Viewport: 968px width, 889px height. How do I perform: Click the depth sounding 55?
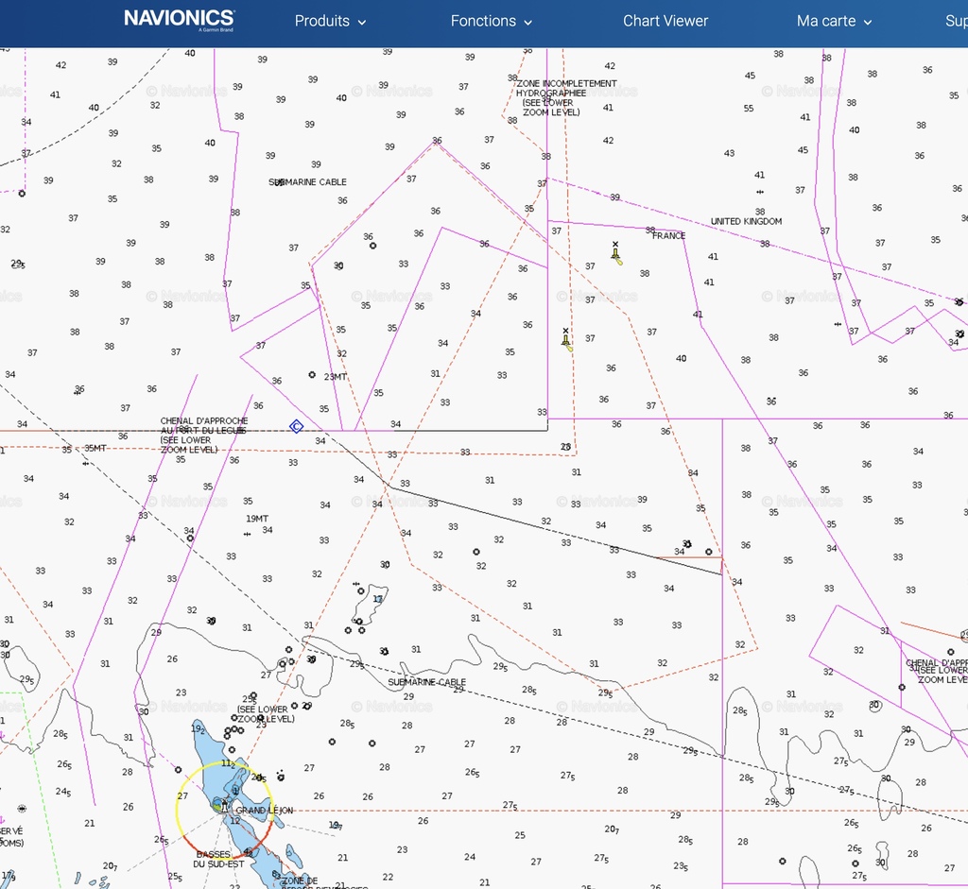click(749, 109)
